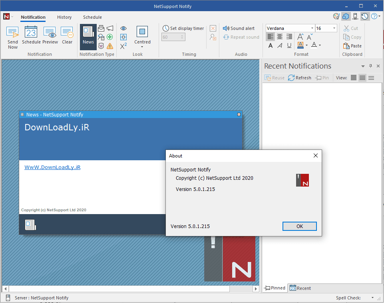384x303 pixels.
Task: Apply the font colour
Action: 314,45
